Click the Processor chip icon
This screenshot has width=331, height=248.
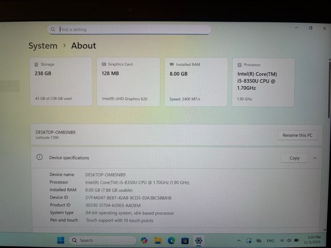(239, 65)
